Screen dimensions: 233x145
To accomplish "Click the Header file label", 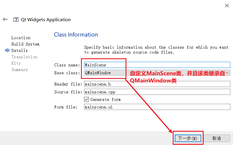I will point(68,84).
